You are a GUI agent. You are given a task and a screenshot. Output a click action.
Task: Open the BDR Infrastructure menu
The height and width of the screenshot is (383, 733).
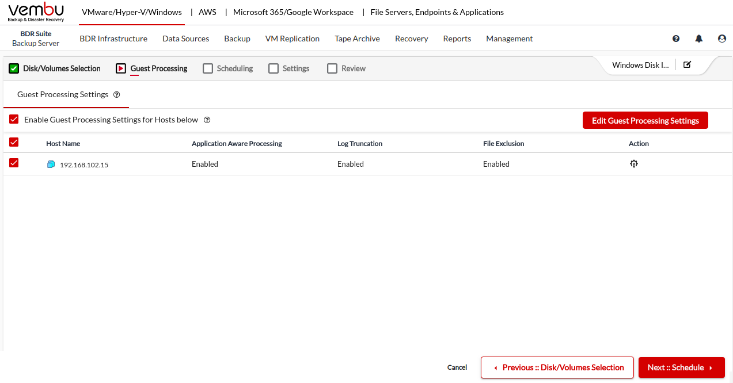(x=113, y=39)
